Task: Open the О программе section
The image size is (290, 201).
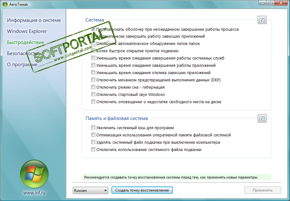Action: pos(22,65)
